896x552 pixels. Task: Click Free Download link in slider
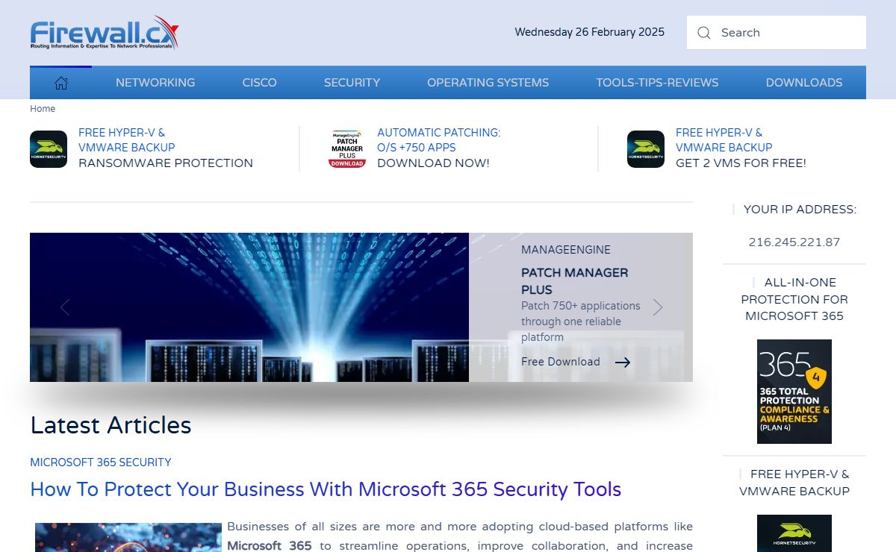(561, 362)
